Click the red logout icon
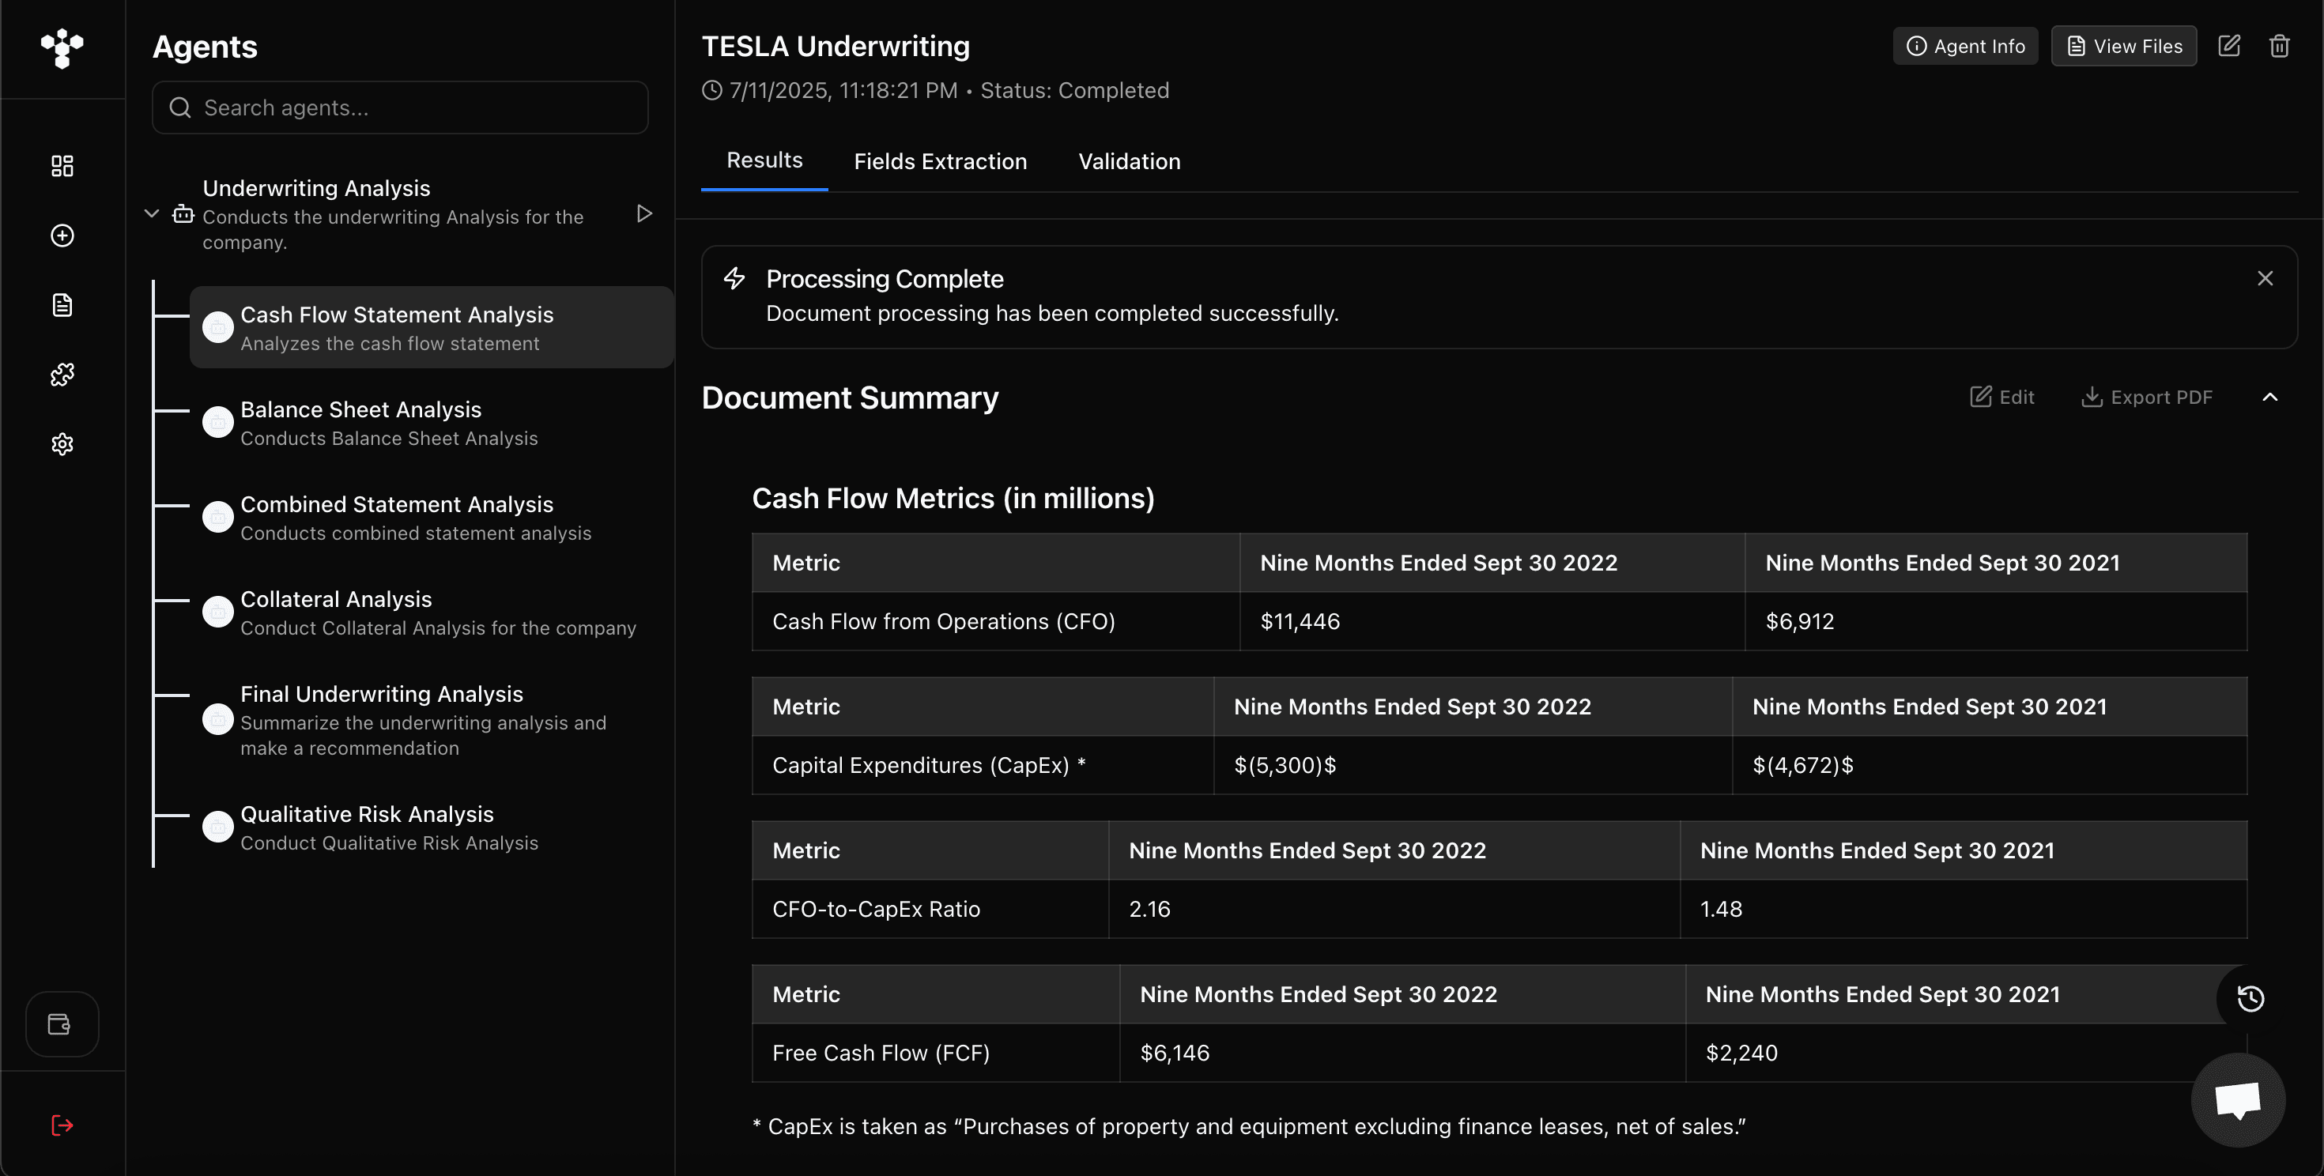The width and height of the screenshot is (2324, 1176). tap(62, 1125)
